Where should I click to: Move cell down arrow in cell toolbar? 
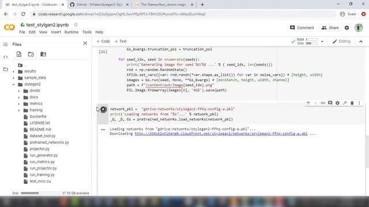(315, 103)
